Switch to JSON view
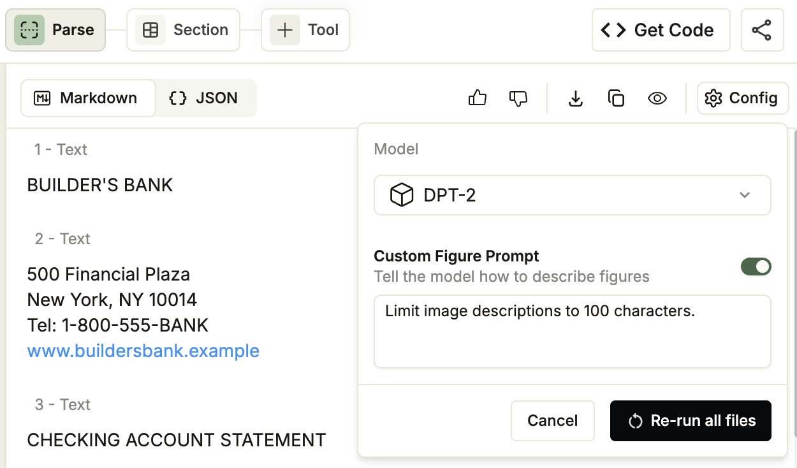The image size is (797, 468). (205, 98)
